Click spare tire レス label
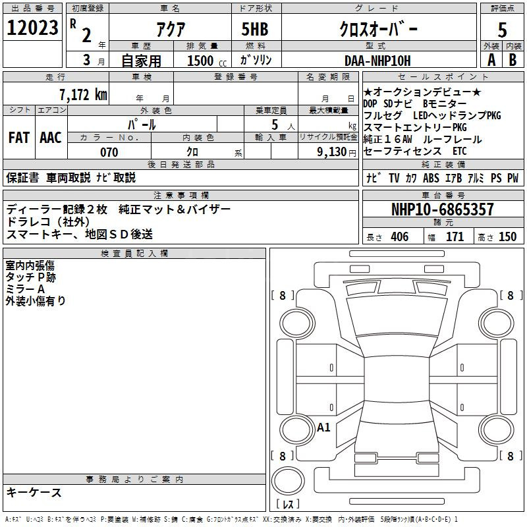 288,504
